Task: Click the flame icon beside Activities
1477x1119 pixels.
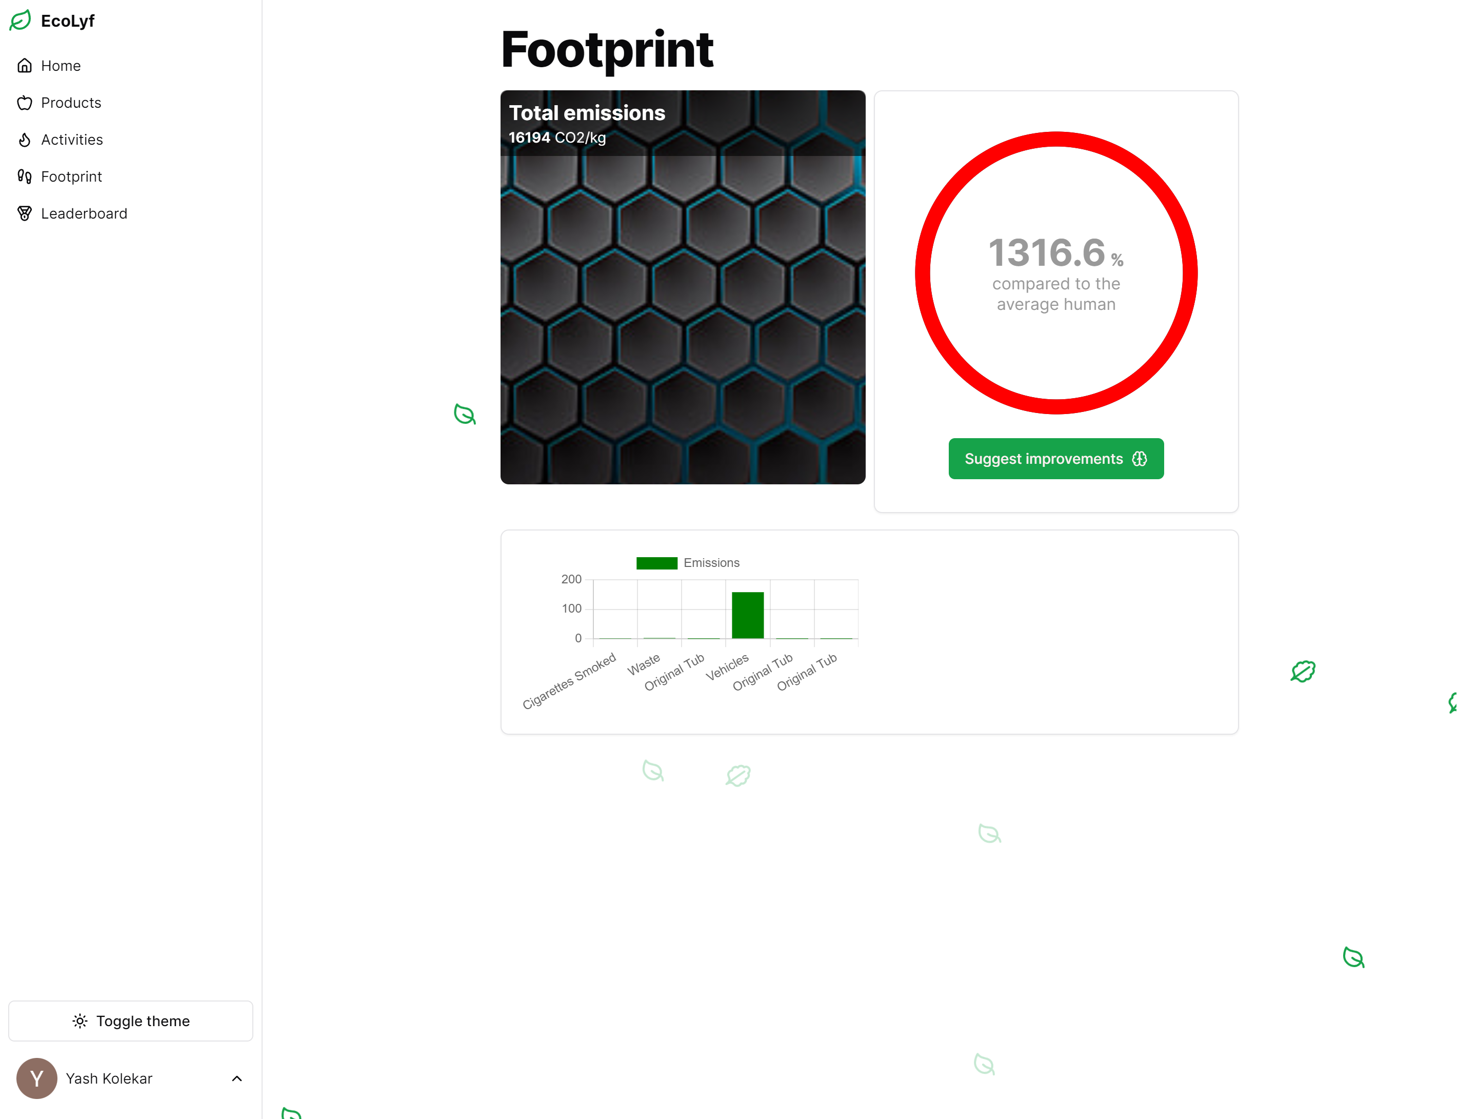Action: pos(25,139)
